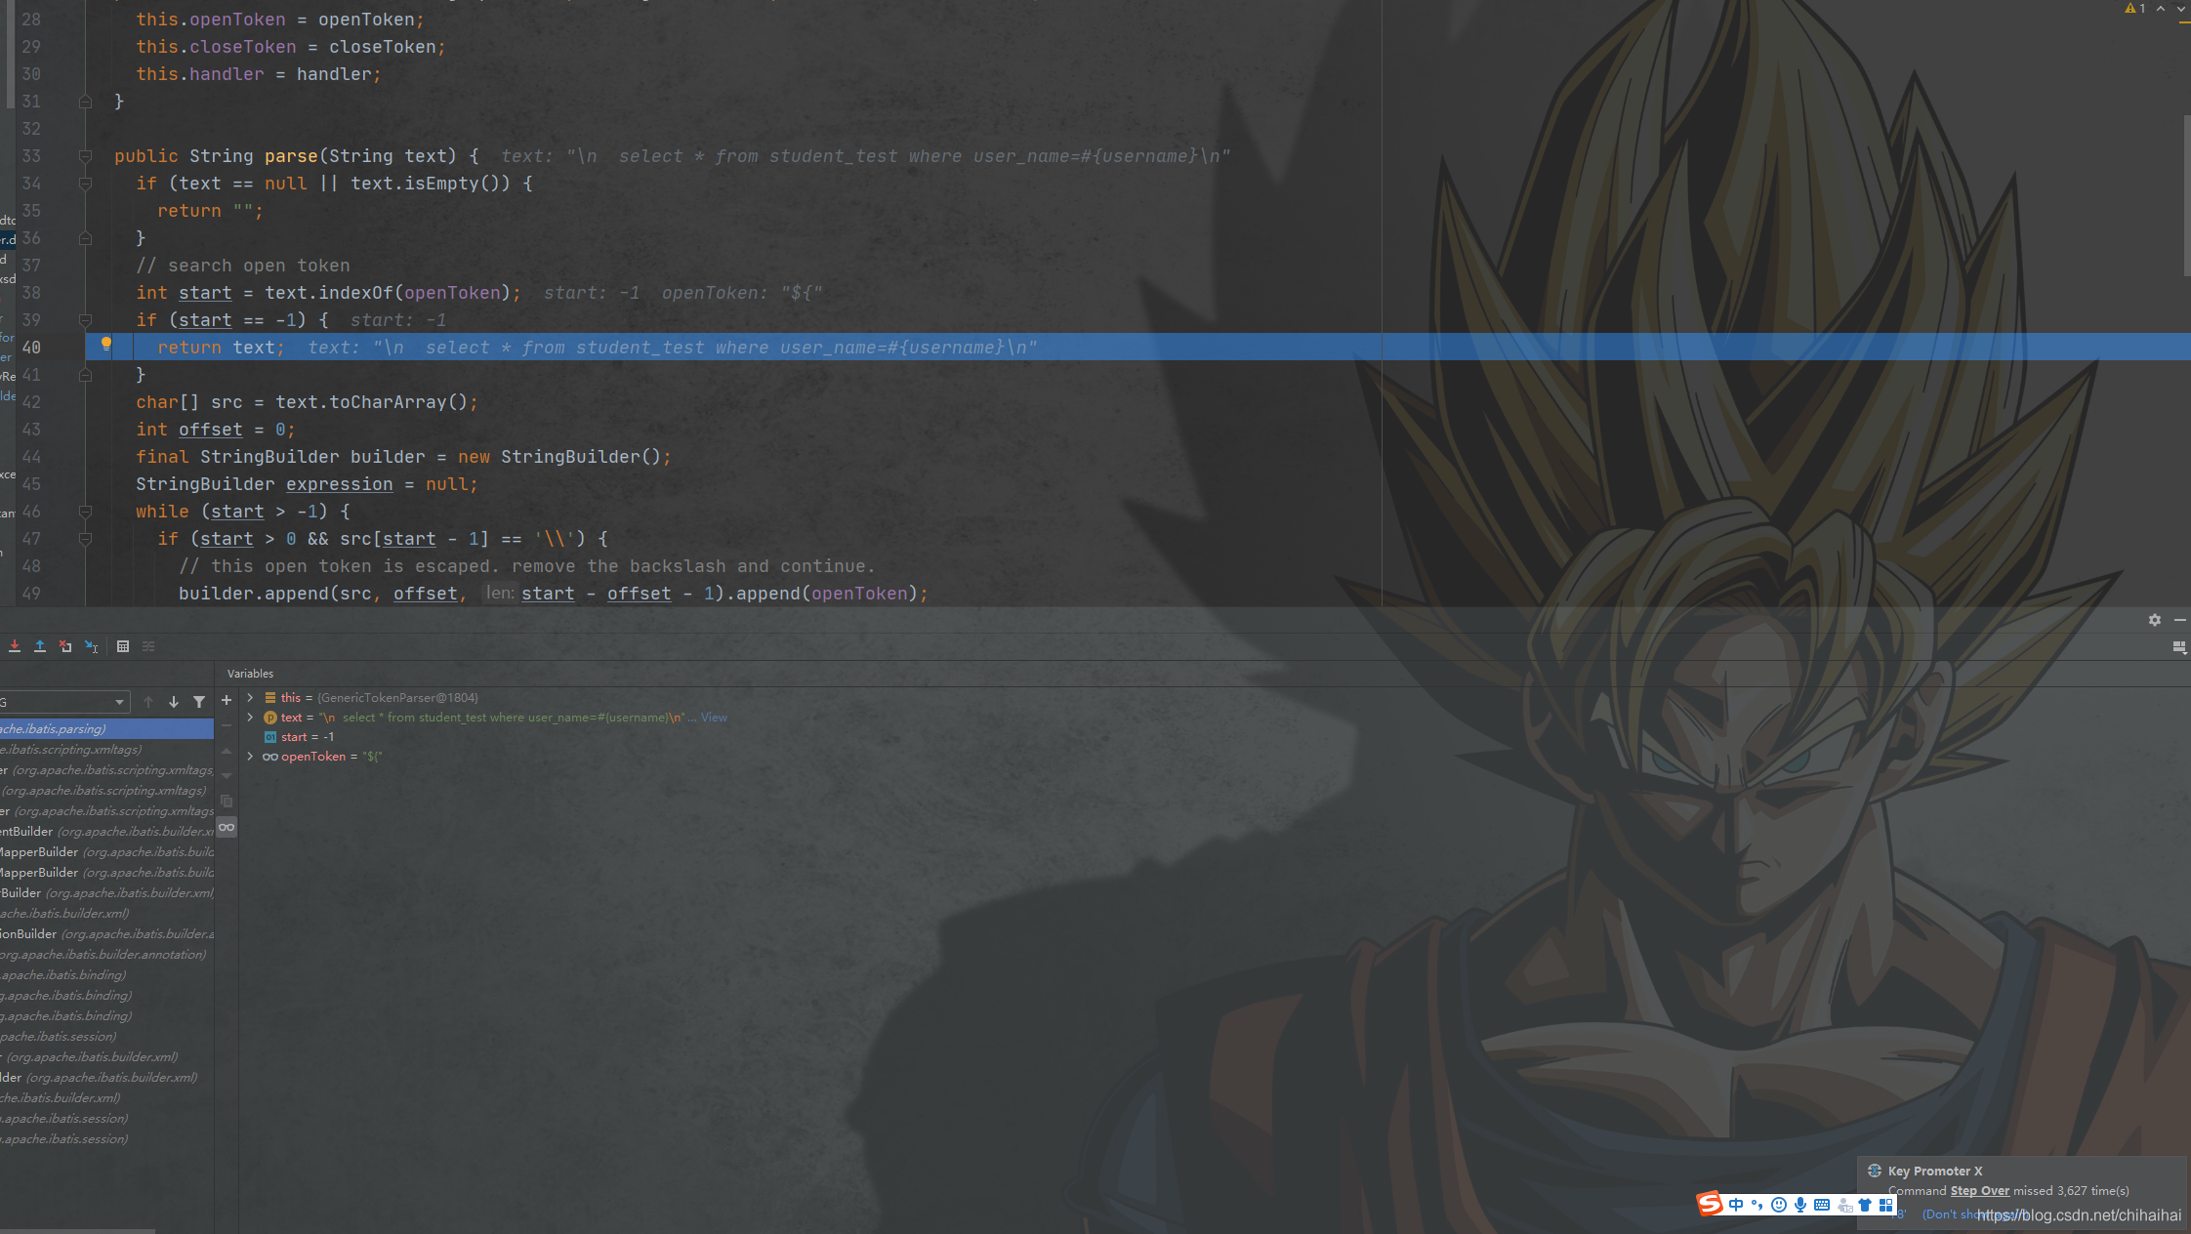Click the Trace Current Stream Chain icon
The height and width of the screenshot is (1234, 2191).
click(148, 646)
